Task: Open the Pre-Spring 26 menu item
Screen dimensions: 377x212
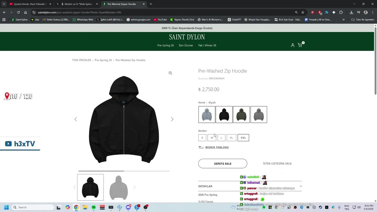Action: pos(166,45)
